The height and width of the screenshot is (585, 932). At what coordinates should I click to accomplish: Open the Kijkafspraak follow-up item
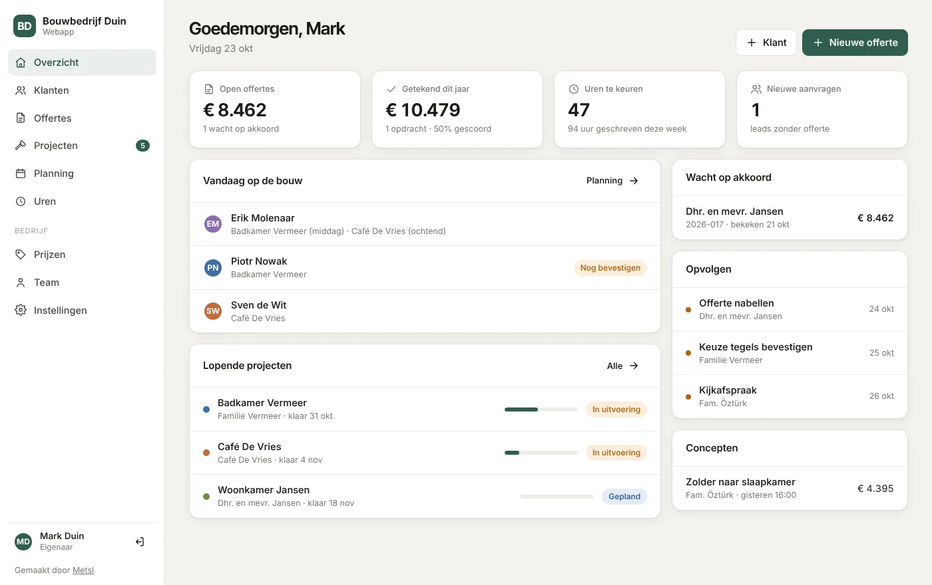(790, 396)
